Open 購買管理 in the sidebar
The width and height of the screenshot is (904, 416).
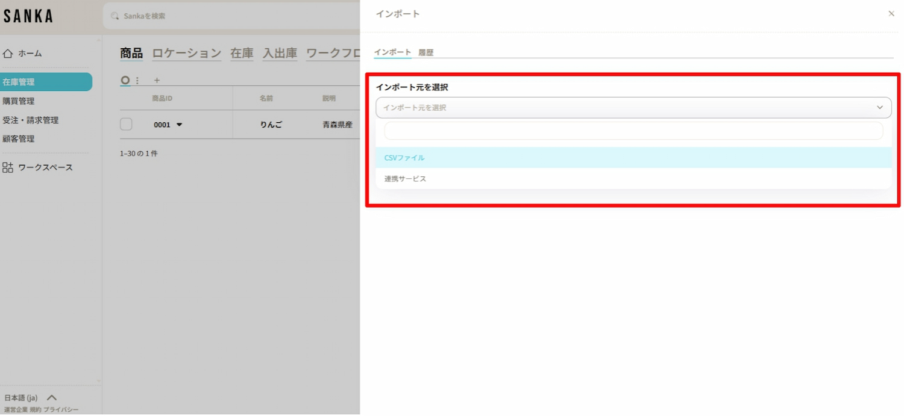coord(19,101)
